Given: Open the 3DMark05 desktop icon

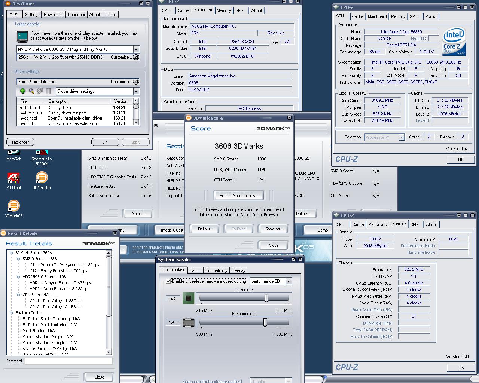Looking at the screenshot, I should point(42,181).
